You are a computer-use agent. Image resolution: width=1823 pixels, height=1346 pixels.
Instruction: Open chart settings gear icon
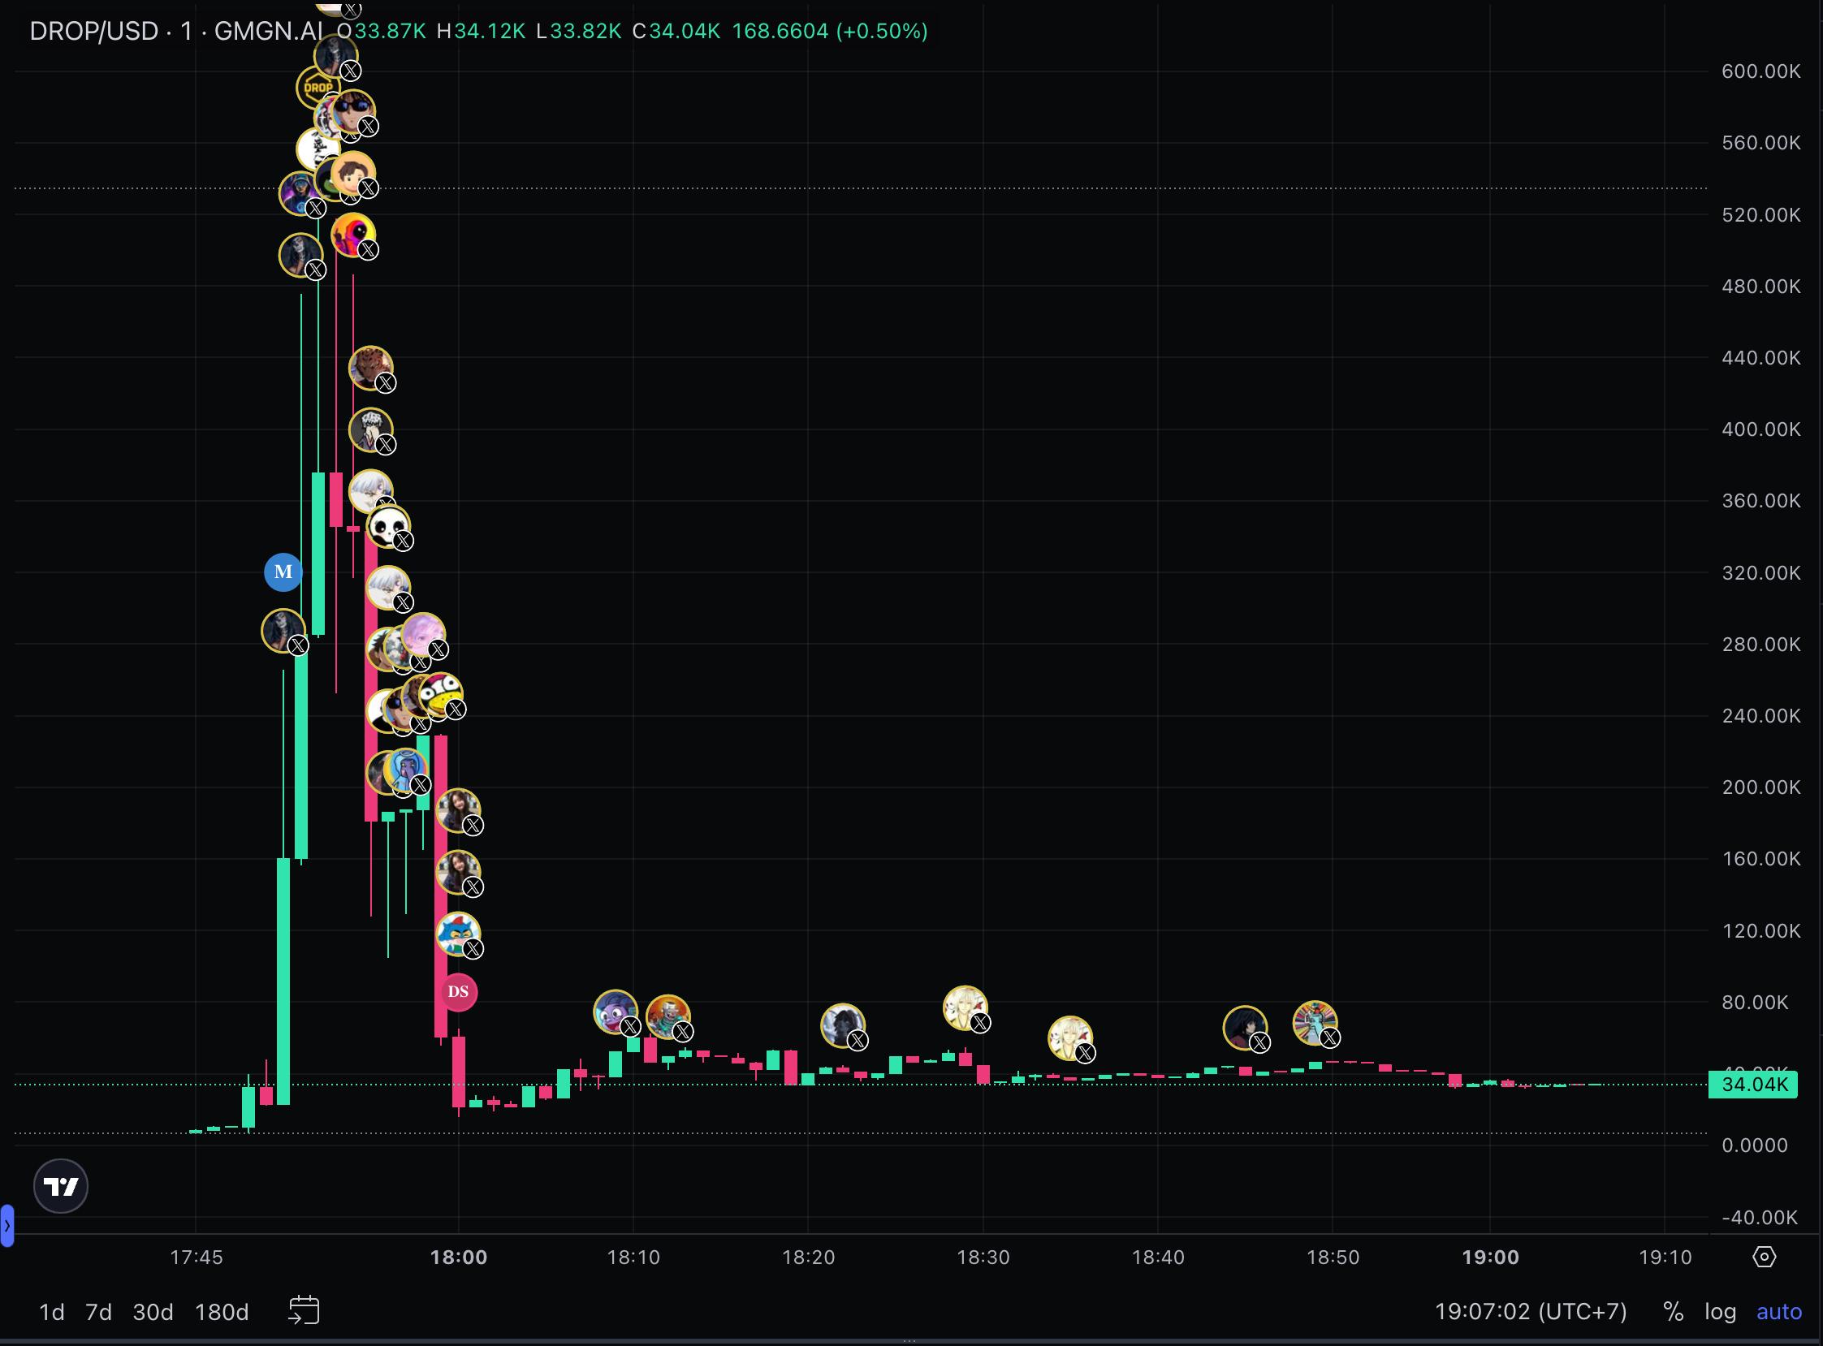click(1764, 1257)
